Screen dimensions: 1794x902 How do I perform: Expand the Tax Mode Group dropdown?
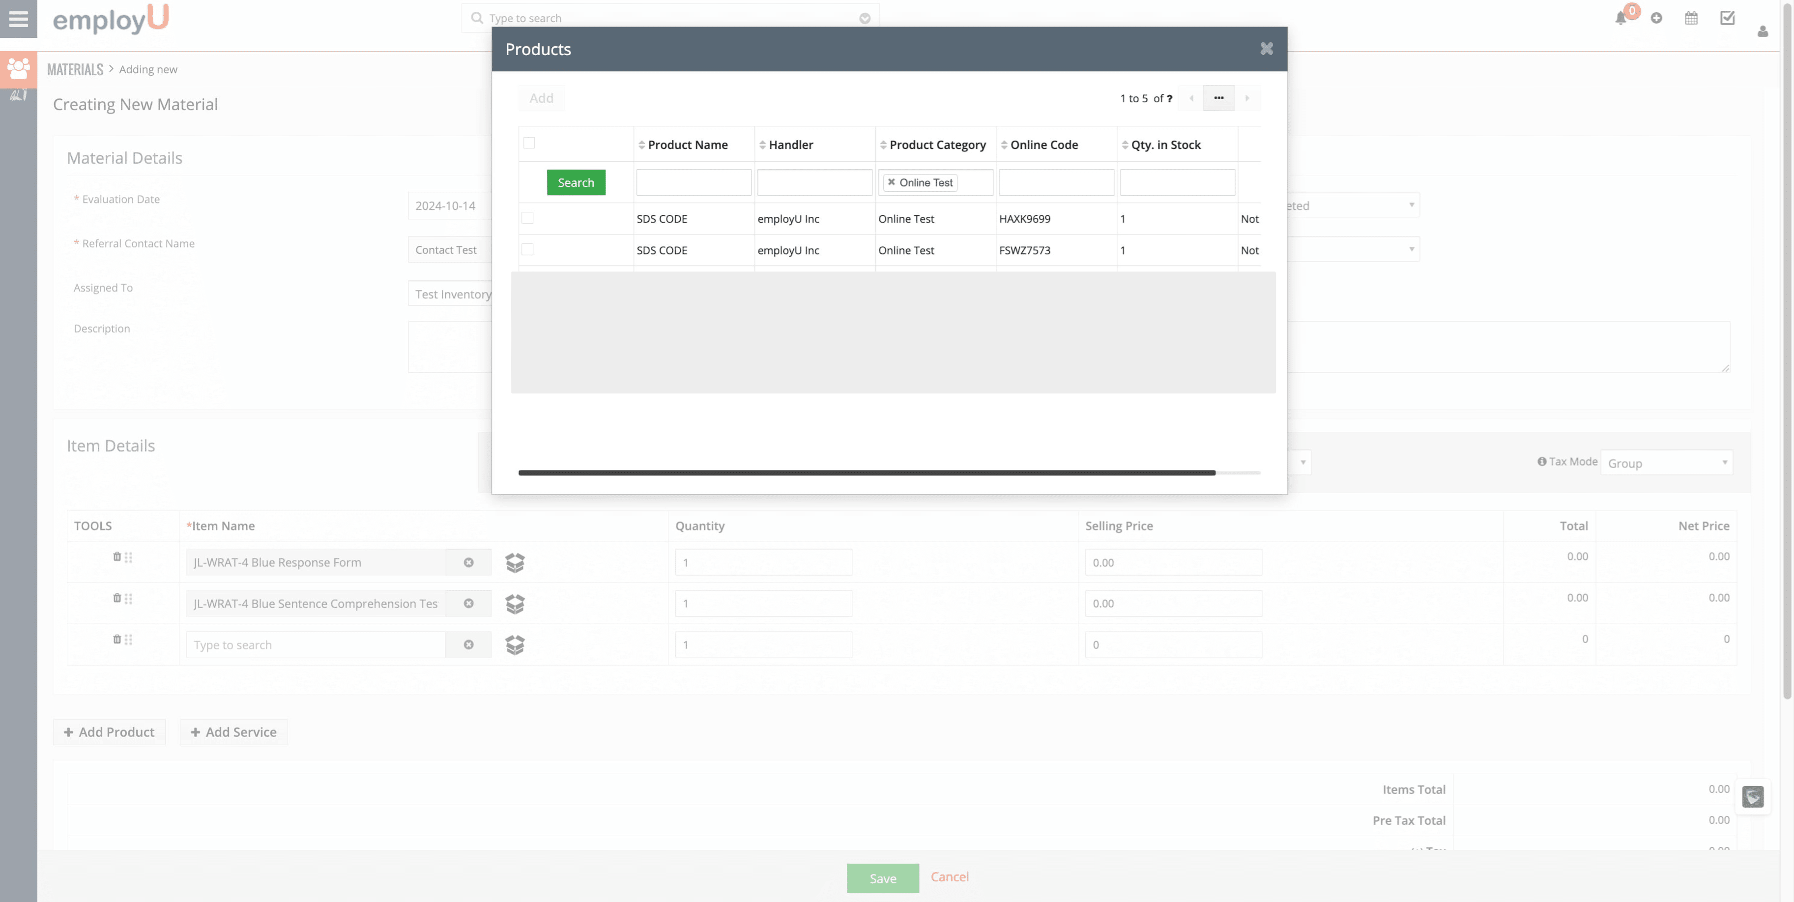(x=1666, y=463)
